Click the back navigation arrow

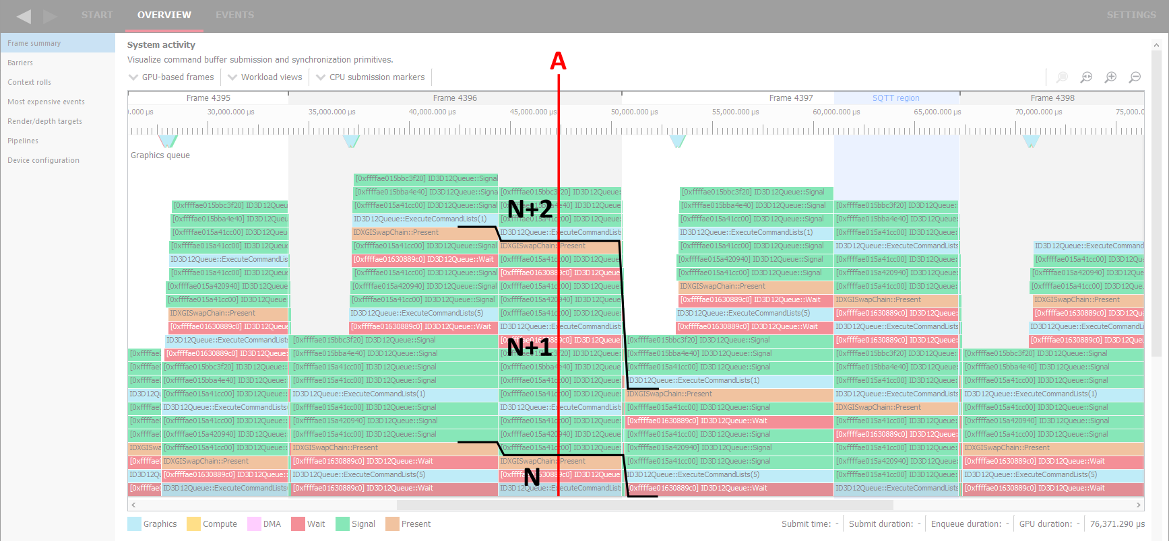coord(24,15)
